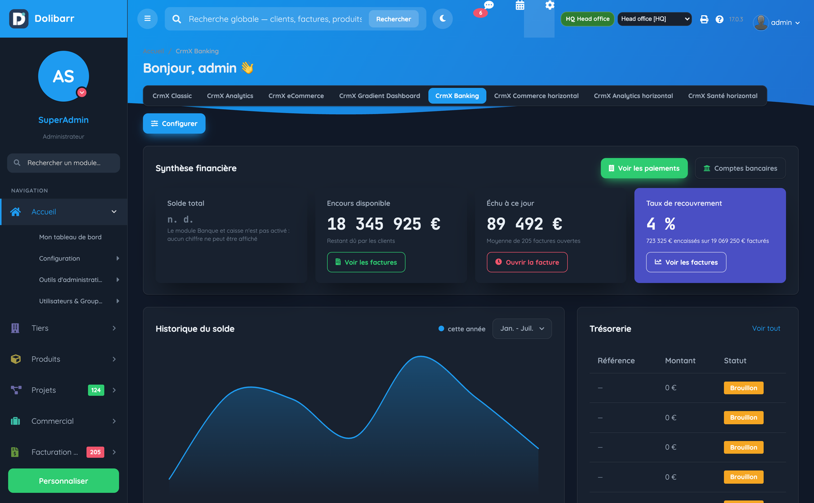The height and width of the screenshot is (503, 814).
Task: Expand Utilisateurs & Groupes submenu arrow
Action: pyautogui.click(x=118, y=301)
